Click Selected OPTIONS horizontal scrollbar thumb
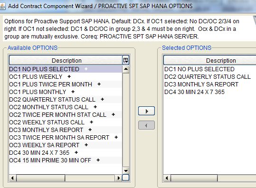The image size is (256, 188). [194, 178]
